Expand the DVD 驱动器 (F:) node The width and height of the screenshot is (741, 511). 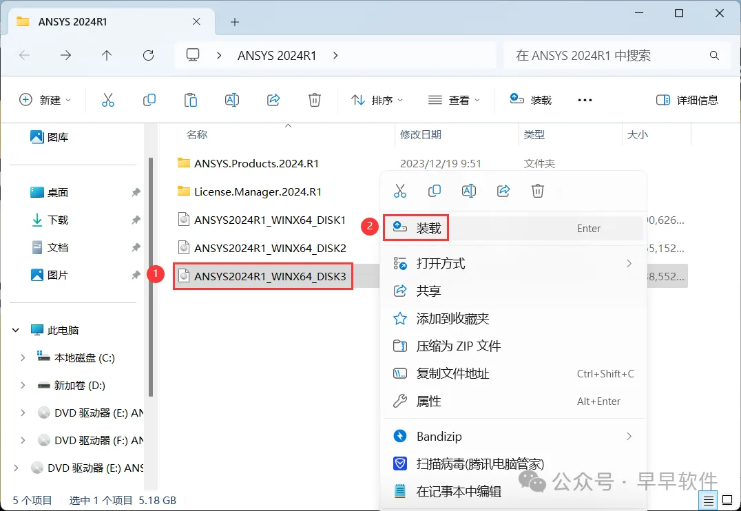[23, 440]
